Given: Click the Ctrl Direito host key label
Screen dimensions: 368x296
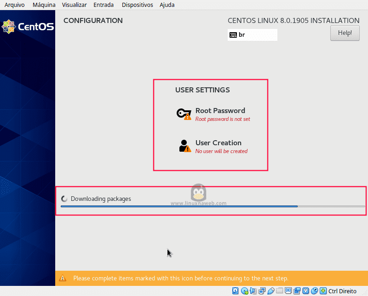Looking at the screenshot, I should click(x=342, y=291).
